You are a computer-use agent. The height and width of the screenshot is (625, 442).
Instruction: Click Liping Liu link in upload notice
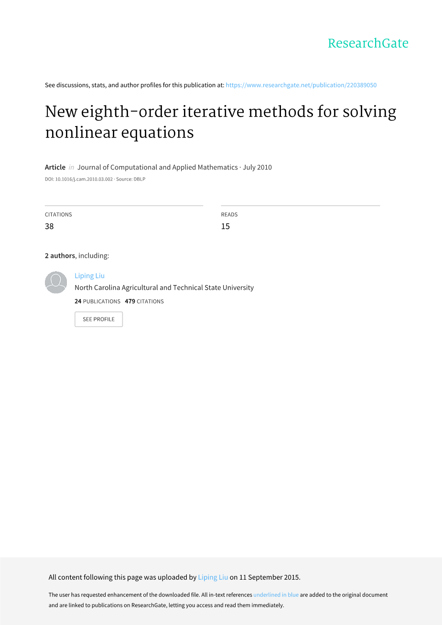point(213,577)
